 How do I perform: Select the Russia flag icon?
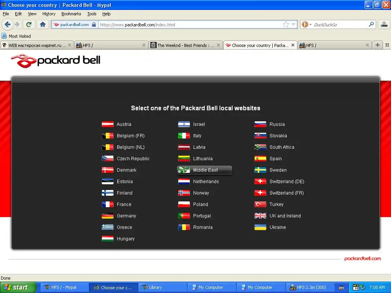(x=260, y=124)
